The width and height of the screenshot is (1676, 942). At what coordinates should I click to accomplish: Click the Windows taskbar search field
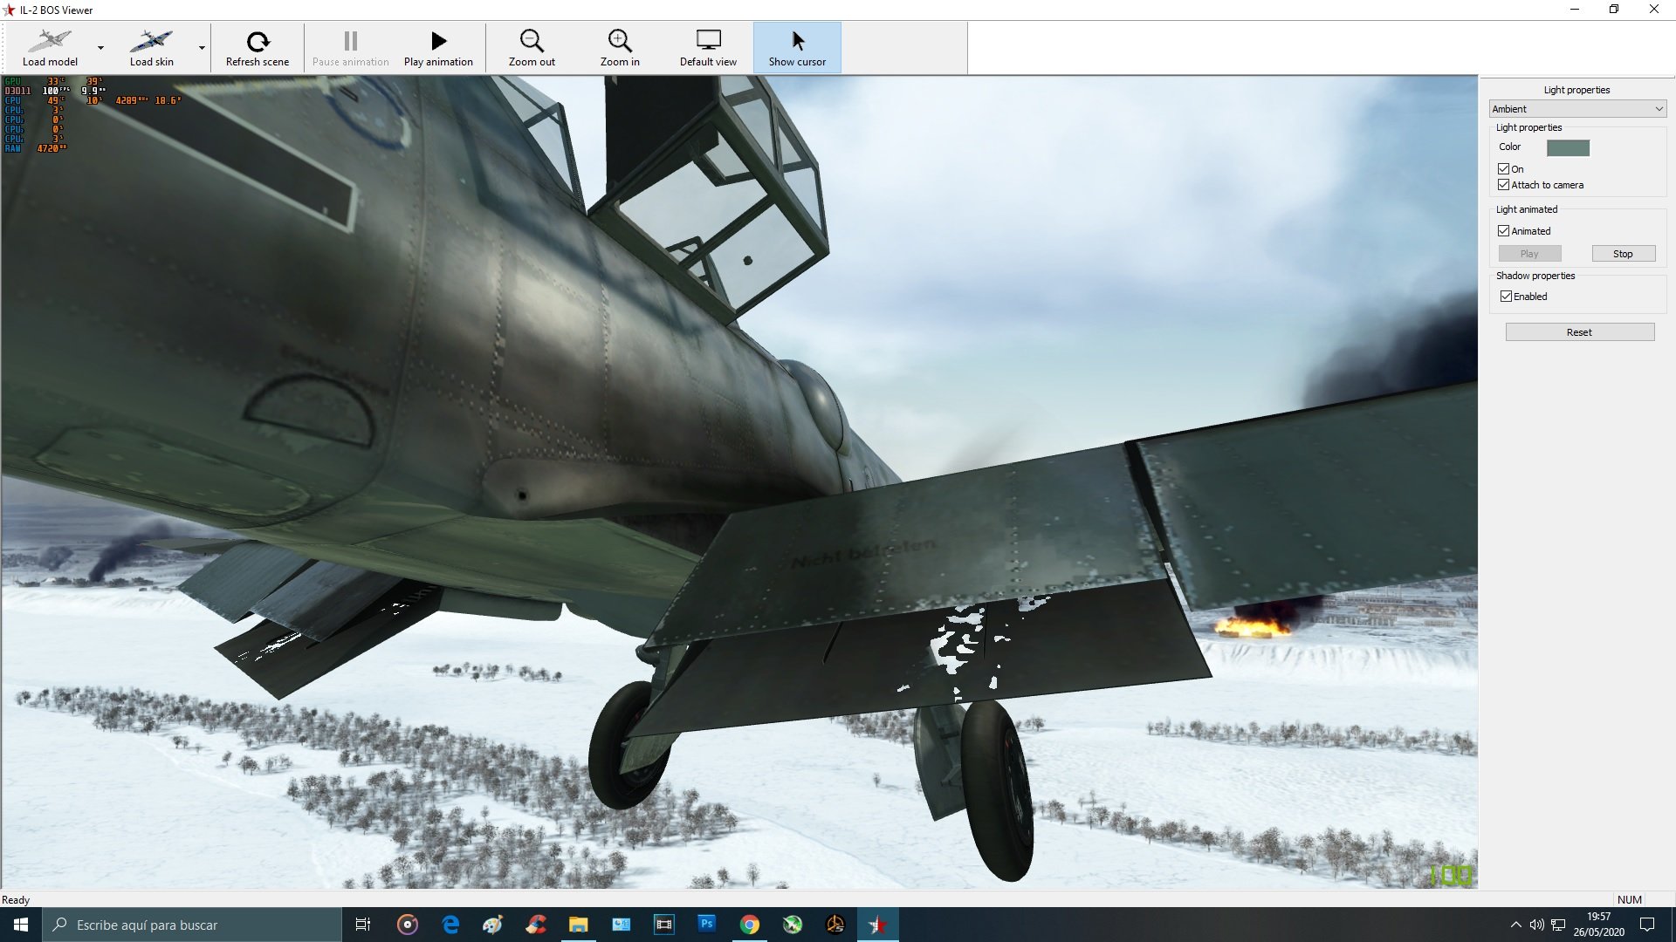point(192,925)
